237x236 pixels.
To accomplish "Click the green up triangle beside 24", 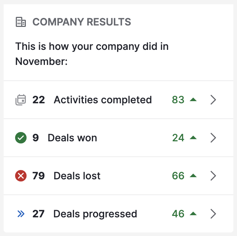I will click(193, 138).
